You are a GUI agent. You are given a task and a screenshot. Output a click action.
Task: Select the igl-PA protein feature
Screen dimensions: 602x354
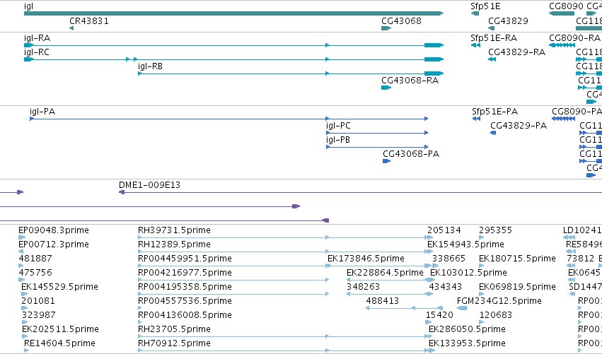[228, 119]
